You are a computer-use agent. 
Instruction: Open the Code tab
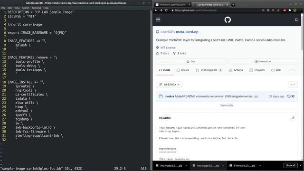pos(164,70)
